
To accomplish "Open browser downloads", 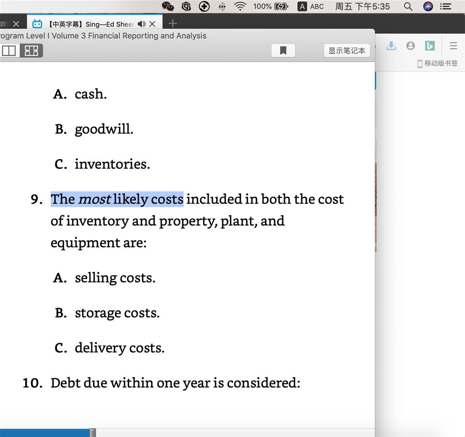I will [x=391, y=46].
